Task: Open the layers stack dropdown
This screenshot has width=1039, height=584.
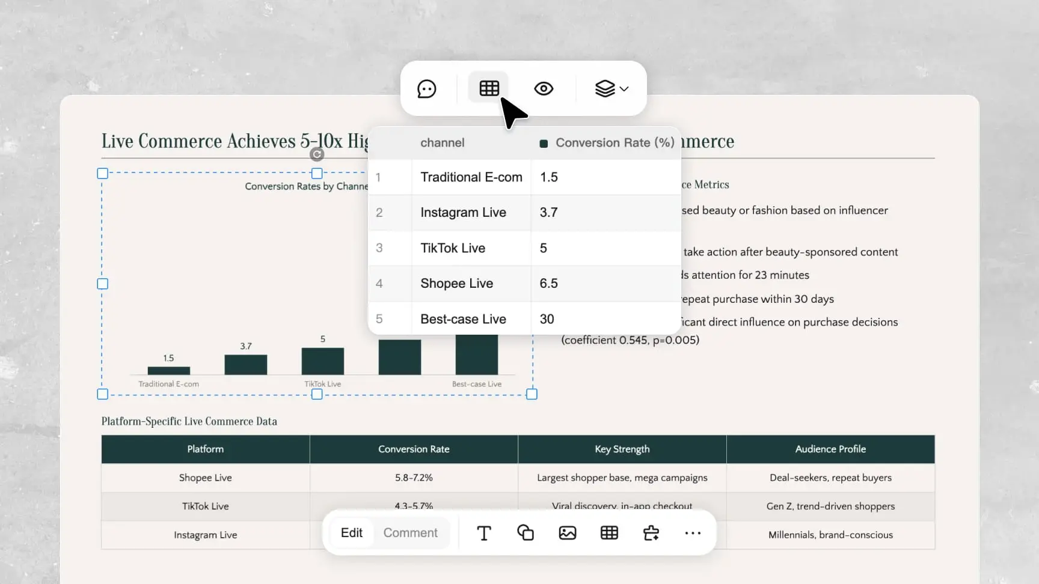Action: click(611, 88)
